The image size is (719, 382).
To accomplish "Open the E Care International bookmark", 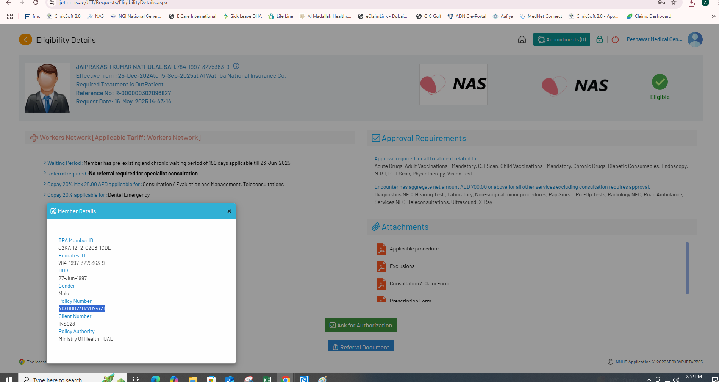I will coord(192,16).
